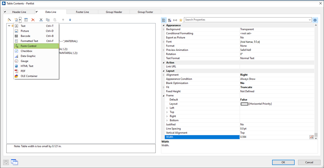Click the scissors cut icon
Viewport: 324px width, 168px height.
point(41,20)
